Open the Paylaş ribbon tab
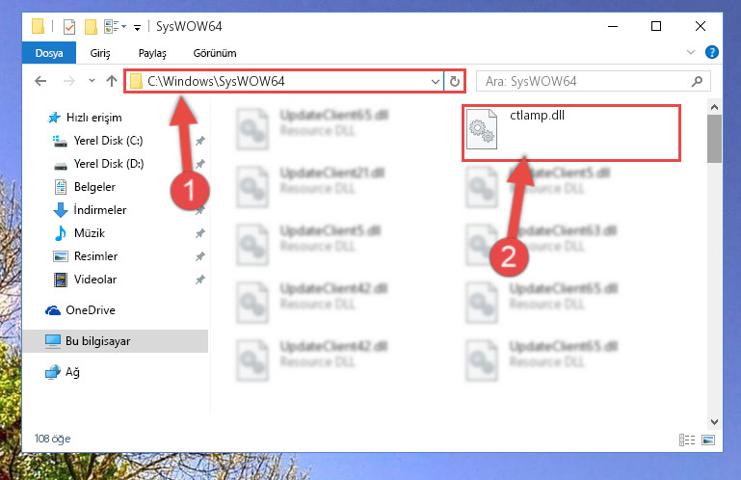 (152, 53)
